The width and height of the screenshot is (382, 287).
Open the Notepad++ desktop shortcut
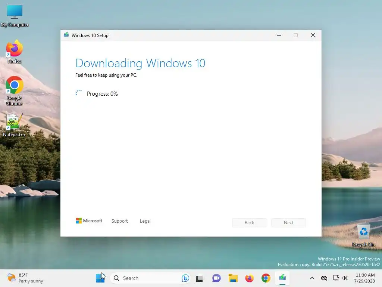tap(15, 125)
